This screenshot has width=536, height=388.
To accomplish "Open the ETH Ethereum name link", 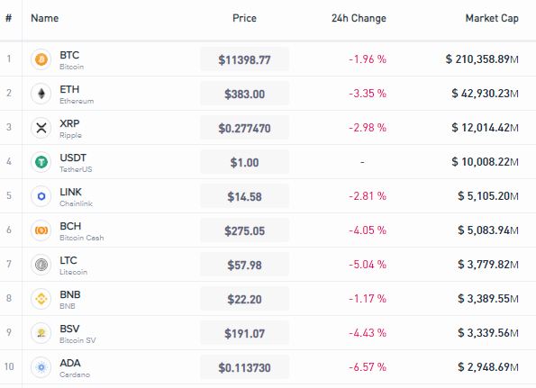I will click(77, 94).
